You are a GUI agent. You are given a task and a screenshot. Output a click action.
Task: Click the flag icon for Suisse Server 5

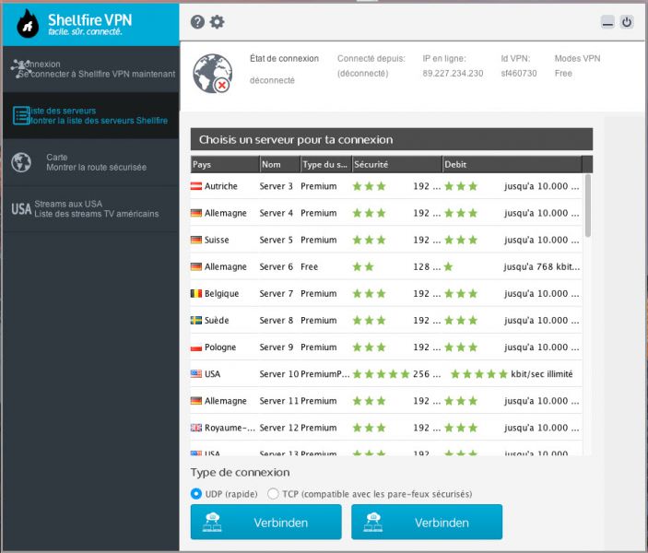196,241
